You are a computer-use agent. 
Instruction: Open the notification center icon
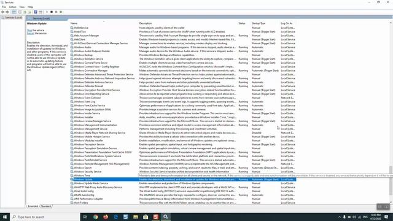[x=386, y=217]
